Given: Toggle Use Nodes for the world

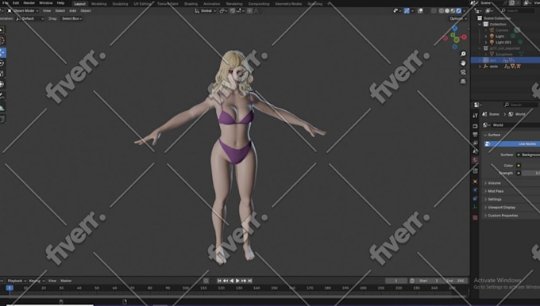Looking at the screenshot, I should click(x=511, y=143).
